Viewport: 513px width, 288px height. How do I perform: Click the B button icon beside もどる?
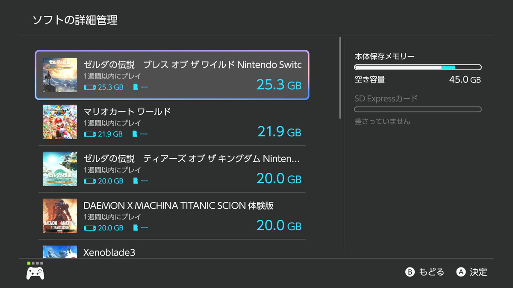click(x=410, y=272)
